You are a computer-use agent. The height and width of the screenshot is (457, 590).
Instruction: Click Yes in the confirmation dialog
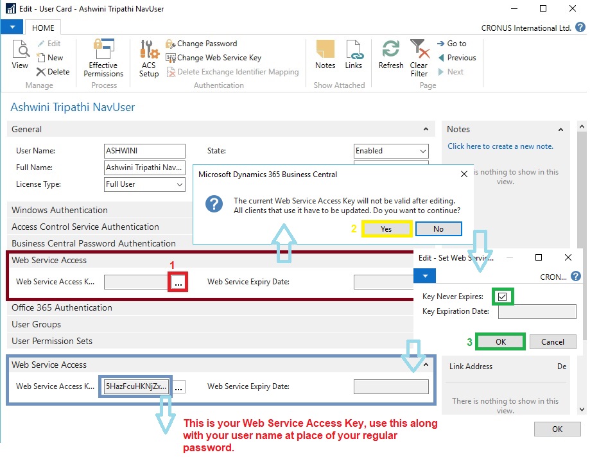tap(386, 229)
